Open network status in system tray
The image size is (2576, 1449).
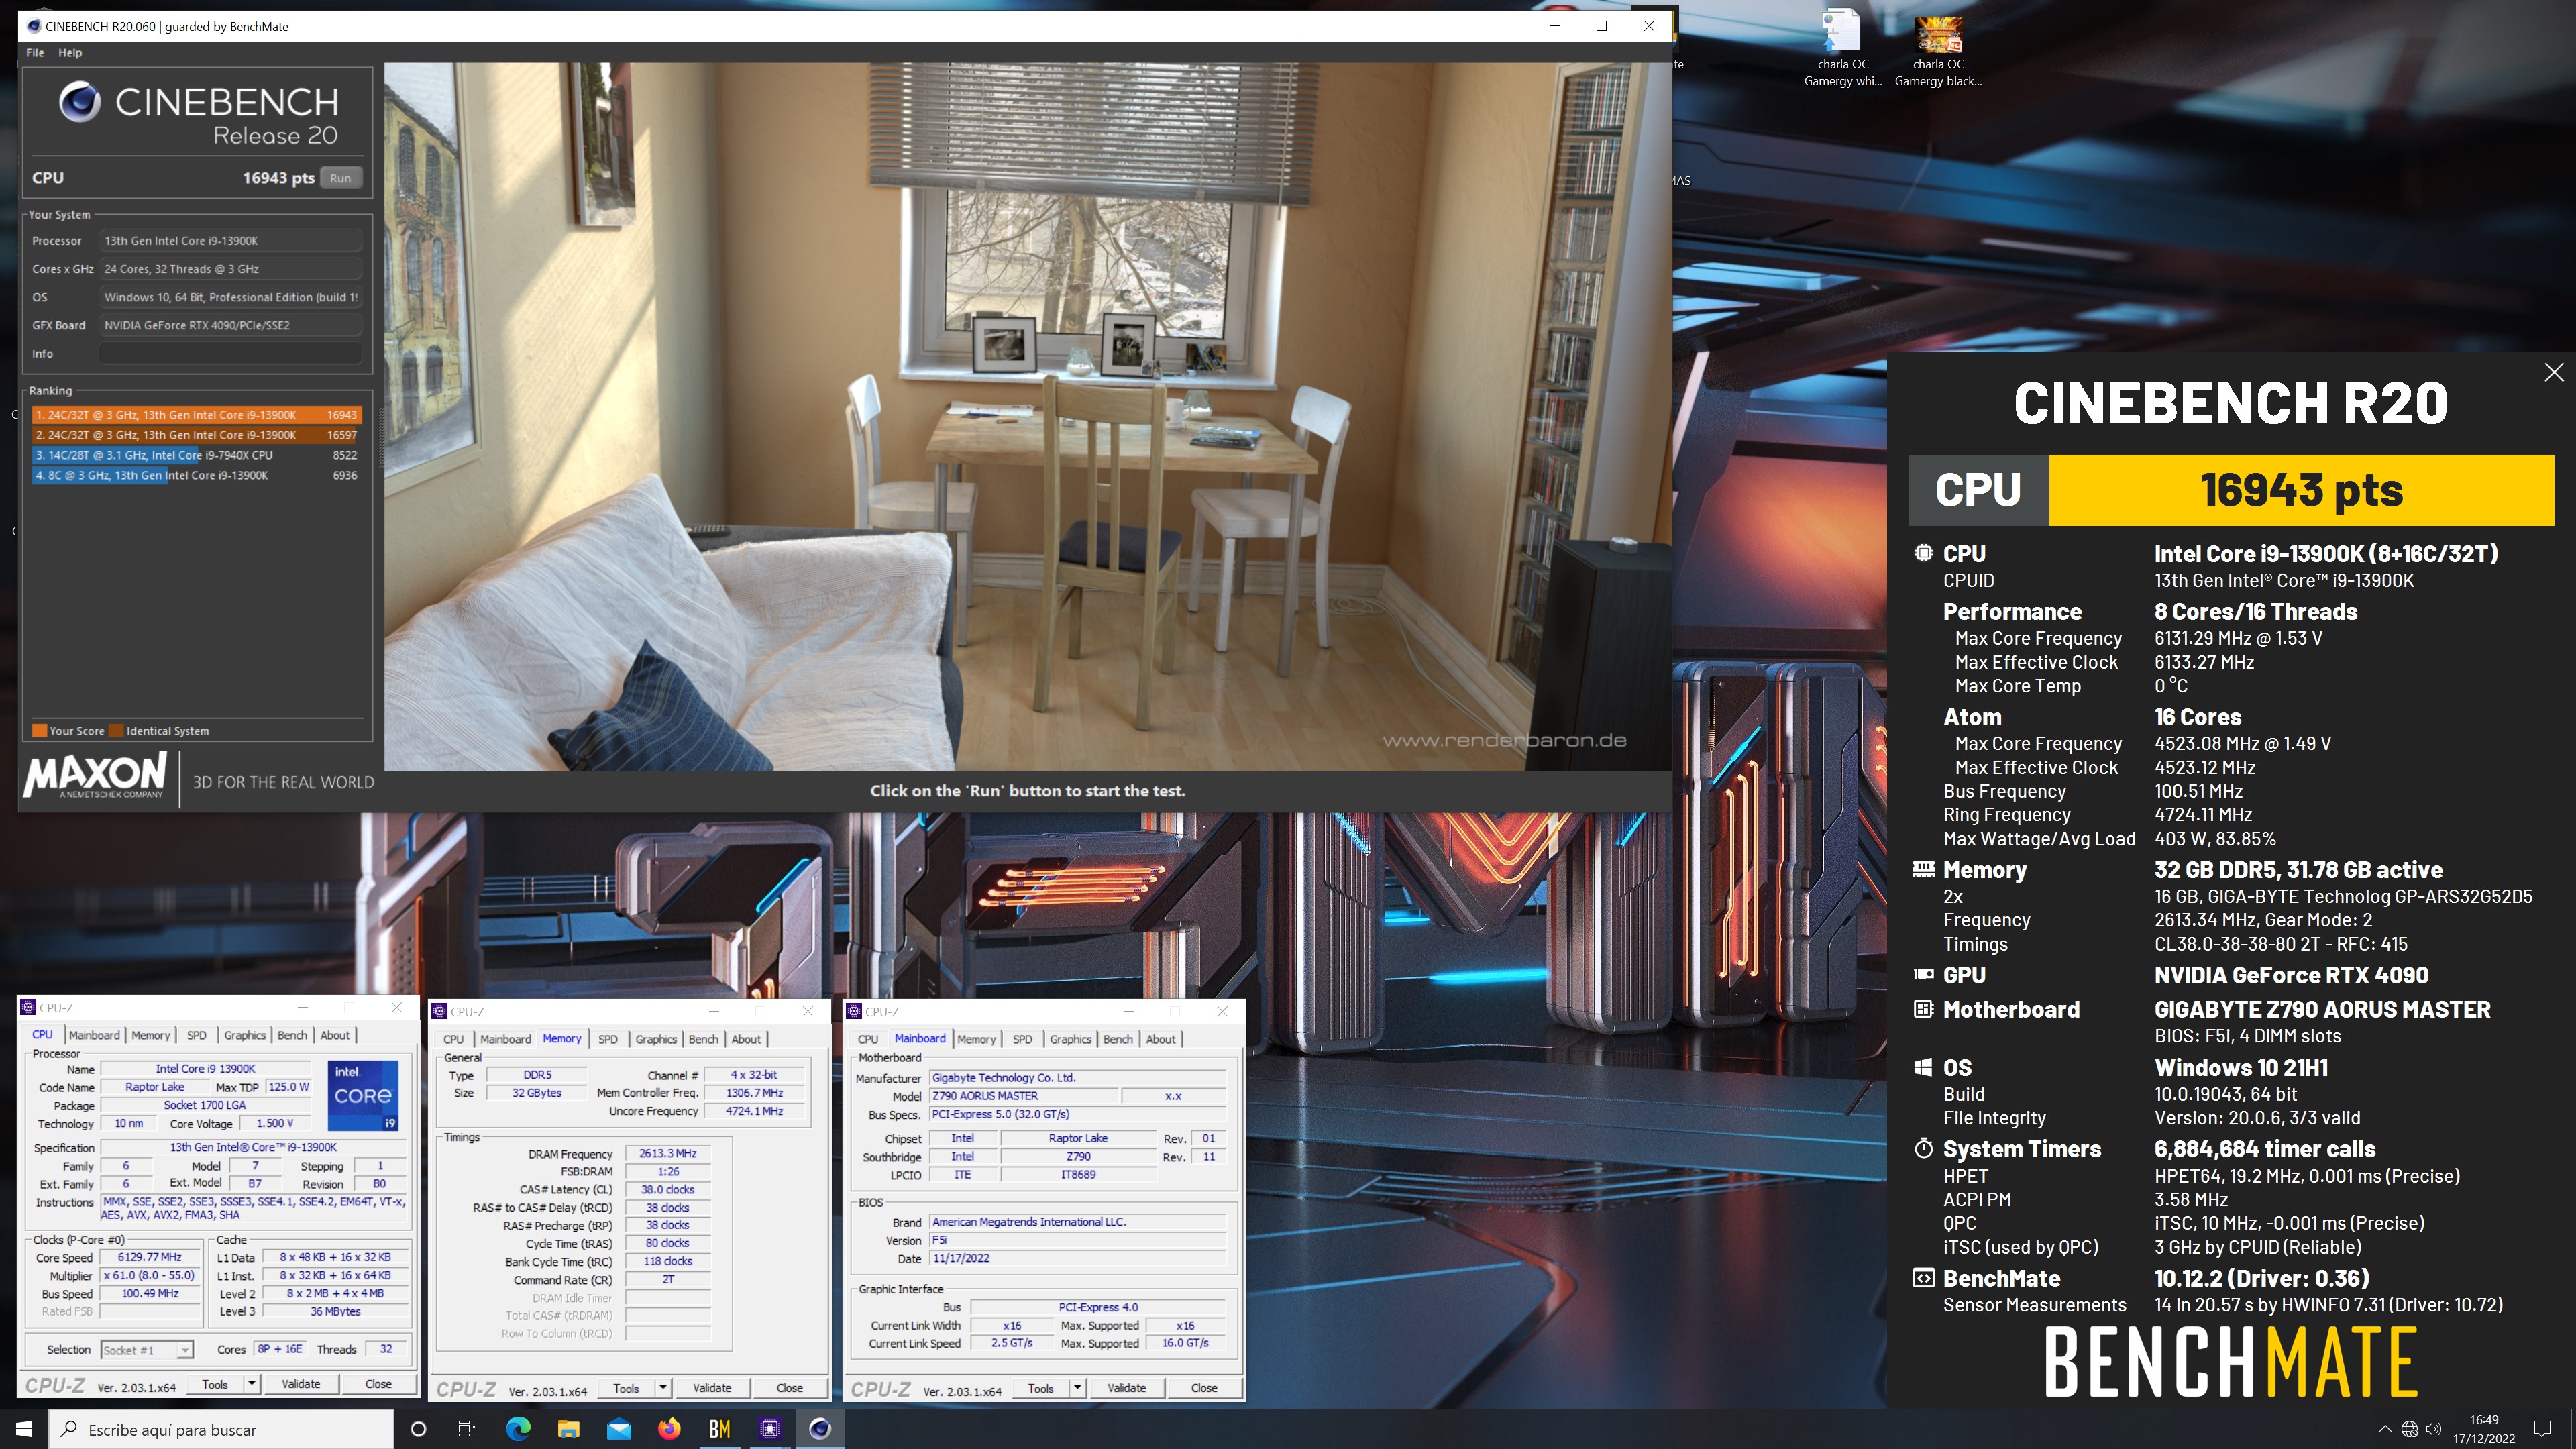pyautogui.click(x=2410, y=1429)
